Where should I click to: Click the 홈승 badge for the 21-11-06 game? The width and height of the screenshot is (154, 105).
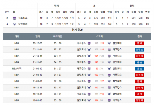click(x=139, y=62)
